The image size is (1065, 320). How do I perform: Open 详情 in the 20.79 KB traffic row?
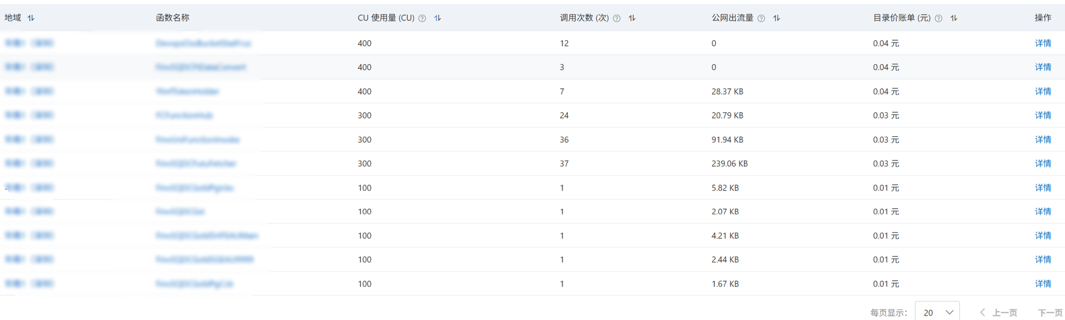tap(1043, 115)
